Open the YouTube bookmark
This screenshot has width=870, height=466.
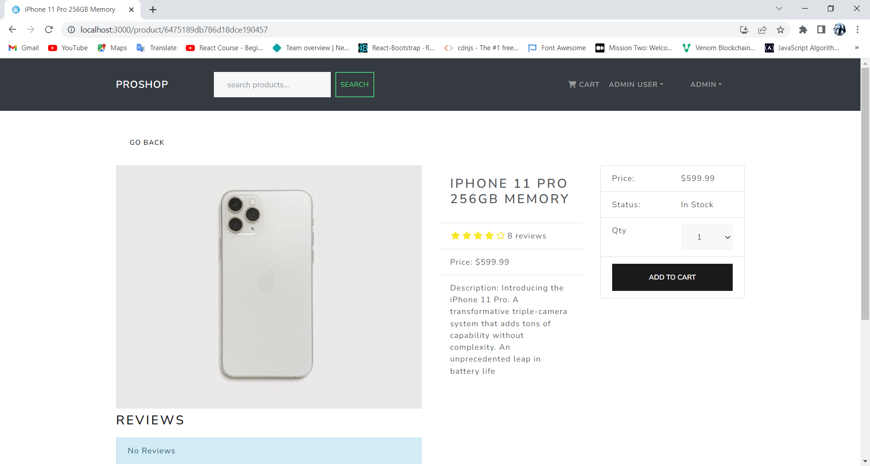[x=68, y=48]
